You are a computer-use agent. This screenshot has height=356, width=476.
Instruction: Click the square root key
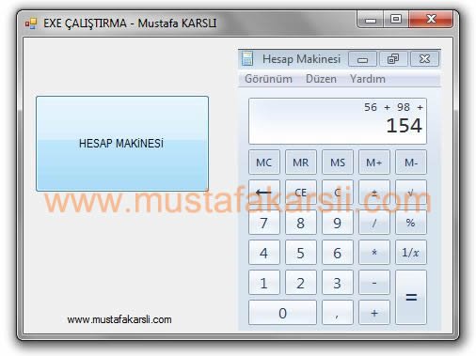point(411,192)
